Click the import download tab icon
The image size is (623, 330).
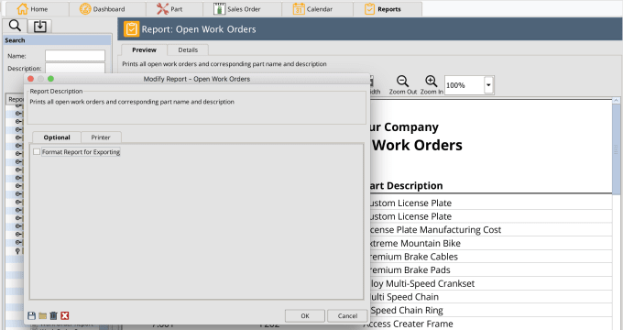pos(39,27)
